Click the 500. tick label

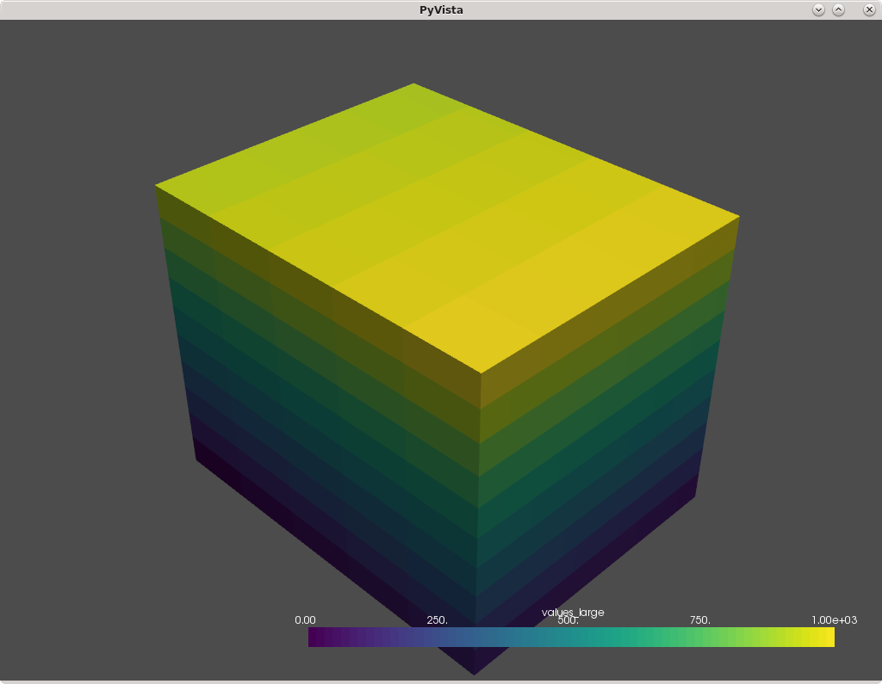[568, 619]
